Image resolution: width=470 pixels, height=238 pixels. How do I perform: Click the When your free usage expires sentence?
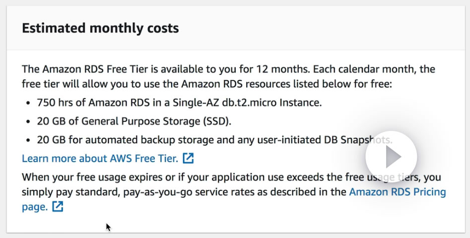point(89,177)
